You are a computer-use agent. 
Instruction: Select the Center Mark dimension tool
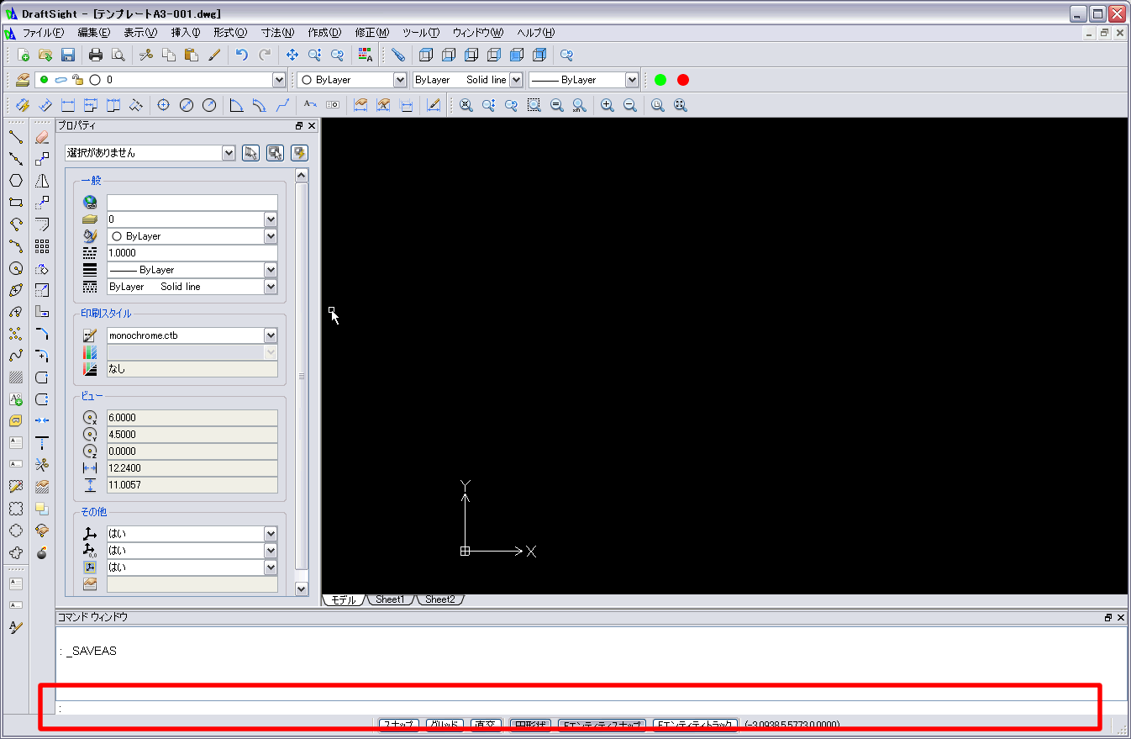point(164,105)
